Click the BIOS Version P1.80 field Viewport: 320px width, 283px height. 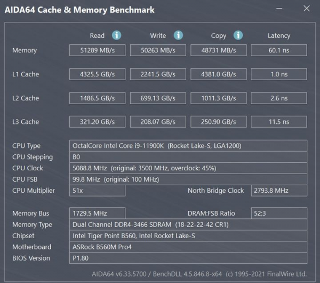[x=188, y=258]
